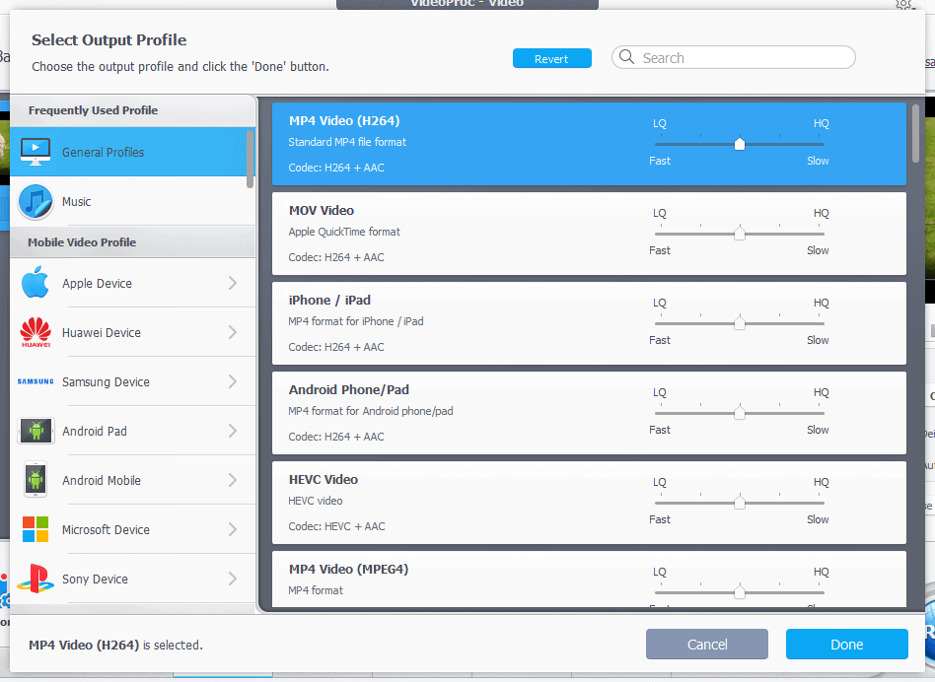Click the LQ label of HEVC Video

pyautogui.click(x=660, y=482)
